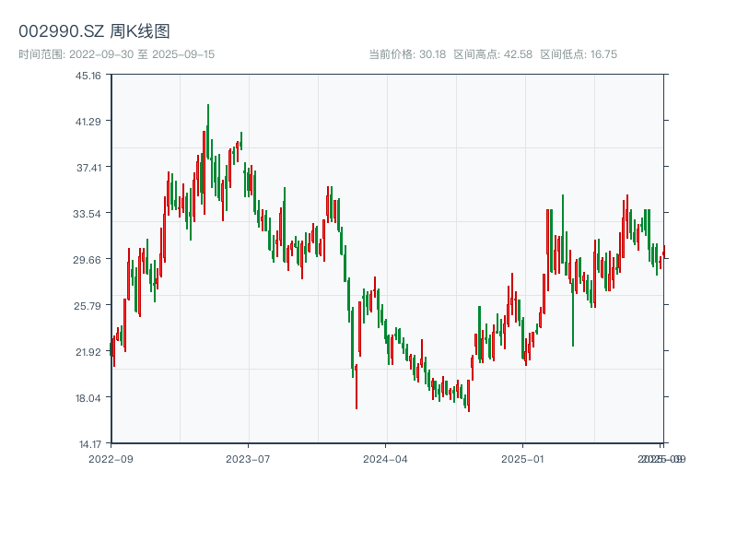Click the tallest green candle at the chart peak

208,132
